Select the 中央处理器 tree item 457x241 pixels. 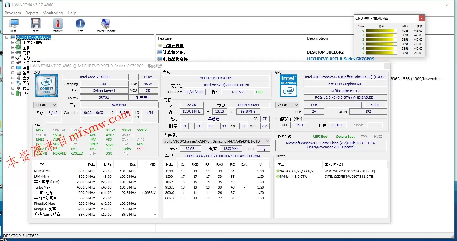(x=32, y=43)
